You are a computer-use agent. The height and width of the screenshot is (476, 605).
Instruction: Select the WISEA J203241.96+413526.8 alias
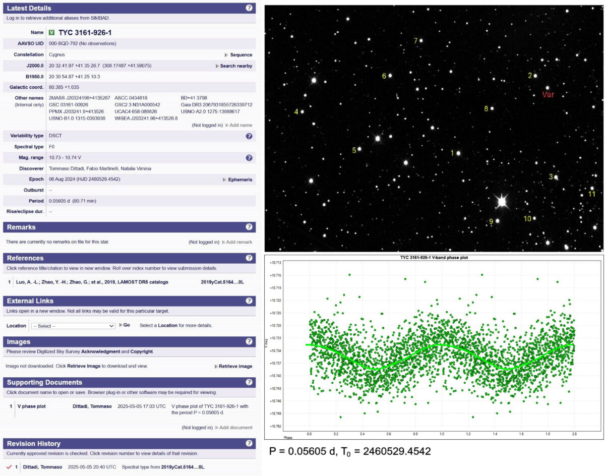tap(146, 118)
